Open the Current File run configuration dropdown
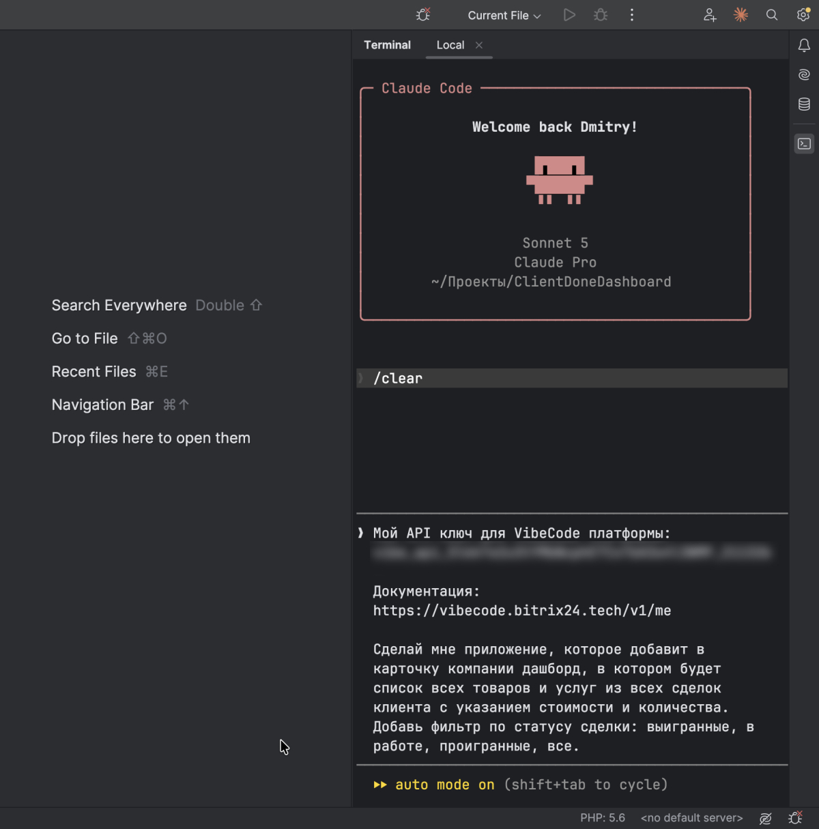The height and width of the screenshot is (829, 819). (504, 15)
